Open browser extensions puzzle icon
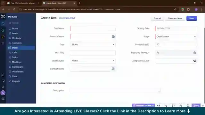 pos(188,9)
